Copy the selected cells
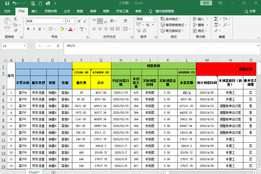This screenshot has height=174, width=261. 15,25
